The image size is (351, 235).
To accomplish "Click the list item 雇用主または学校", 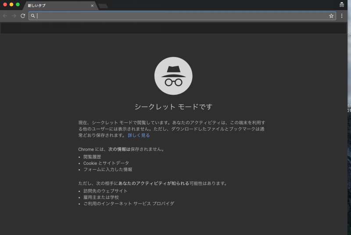I will pos(101,197).
